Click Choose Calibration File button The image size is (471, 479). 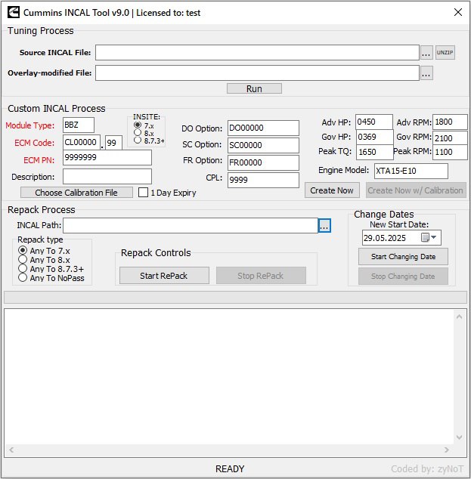click(x=76, y=193)
